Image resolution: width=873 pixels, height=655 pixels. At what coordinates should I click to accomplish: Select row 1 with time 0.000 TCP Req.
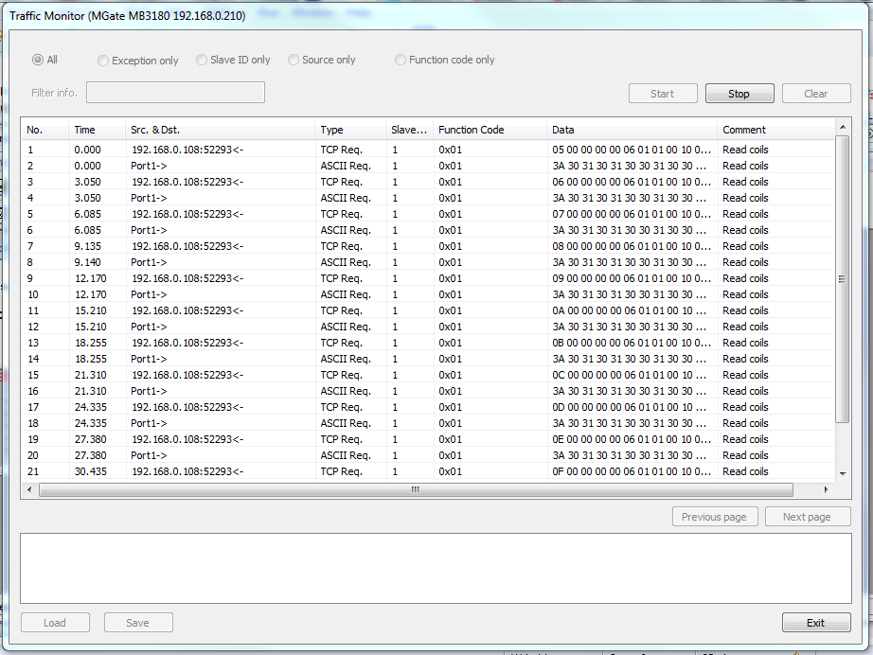click(x=428, y=150)
